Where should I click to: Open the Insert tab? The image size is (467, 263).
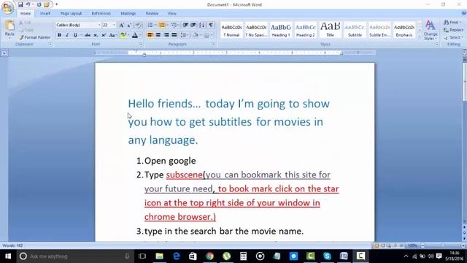tap(45, 13)
